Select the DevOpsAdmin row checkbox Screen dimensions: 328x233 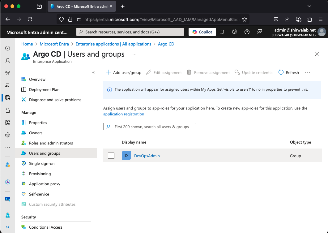111,156
